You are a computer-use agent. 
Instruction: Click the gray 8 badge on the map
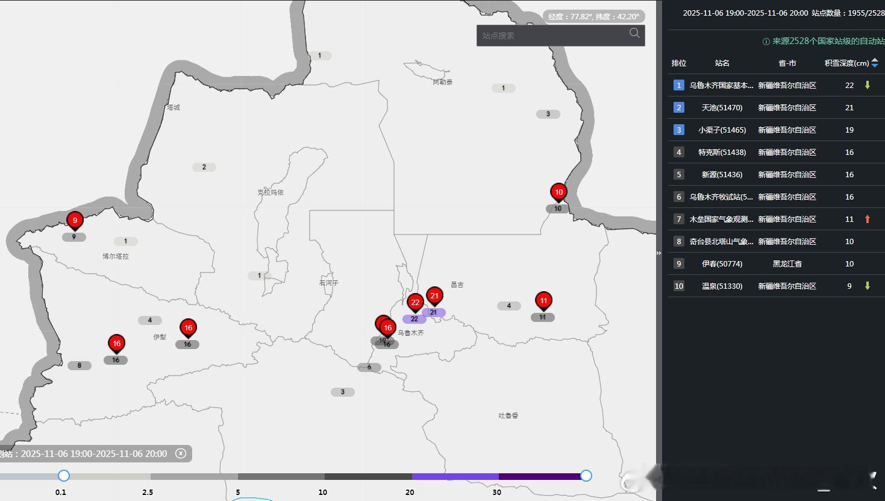click(x=79, y=365)
